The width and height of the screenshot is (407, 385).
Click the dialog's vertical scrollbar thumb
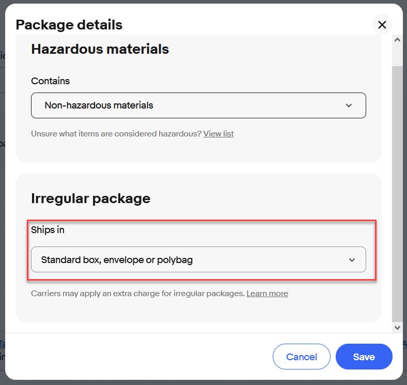(397, 191)
